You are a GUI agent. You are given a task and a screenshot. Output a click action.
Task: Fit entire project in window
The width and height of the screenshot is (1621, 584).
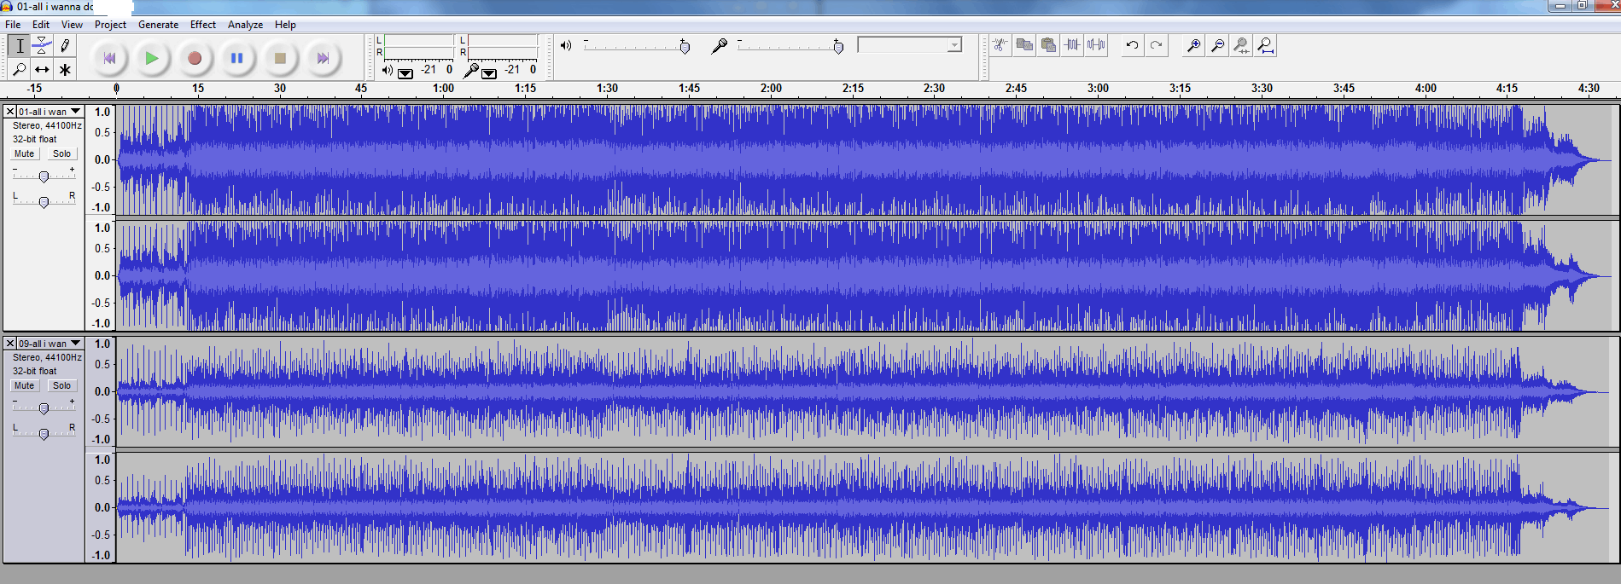1266,45
